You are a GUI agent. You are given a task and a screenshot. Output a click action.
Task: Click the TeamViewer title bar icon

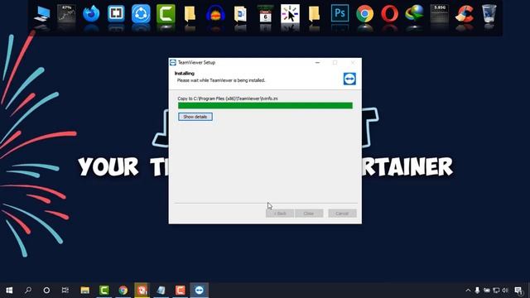click(x=173, y=63)
